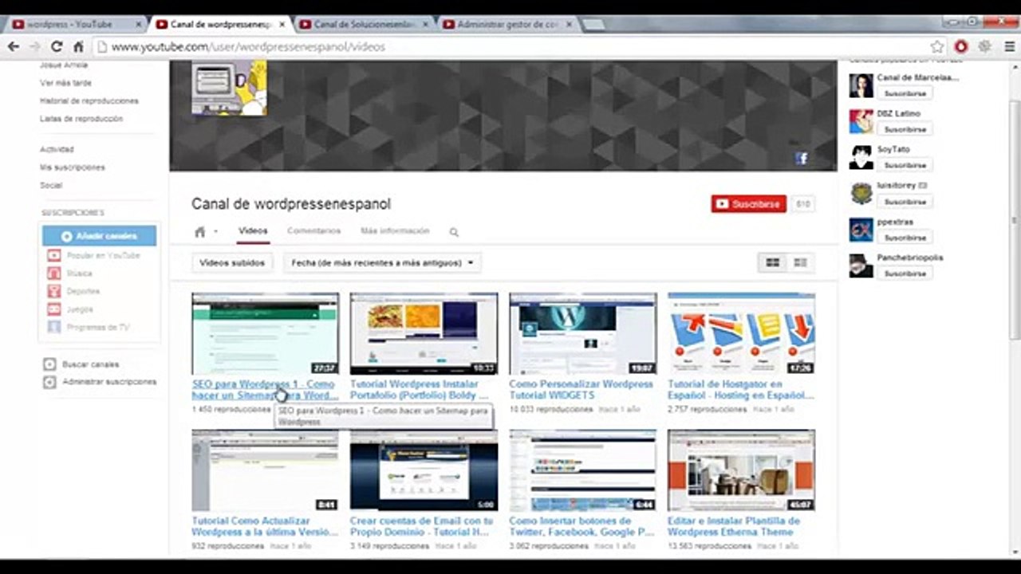1021x574 pixels.
Task: Click the 17:26 Hostgator video thumbnail
Action: (x=741, y=333)
